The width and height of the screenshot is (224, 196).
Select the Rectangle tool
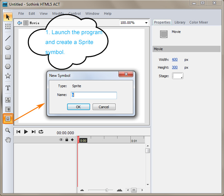(x=8, y=57)
